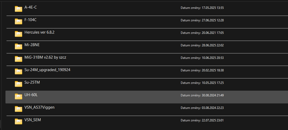Select the MiG-31BM v2.62 folder icon

pyautogui.click(x=18, y=59)
